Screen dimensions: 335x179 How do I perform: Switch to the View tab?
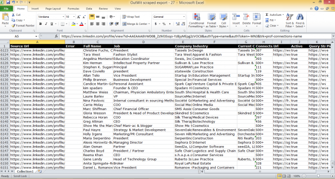pos(118,9)
